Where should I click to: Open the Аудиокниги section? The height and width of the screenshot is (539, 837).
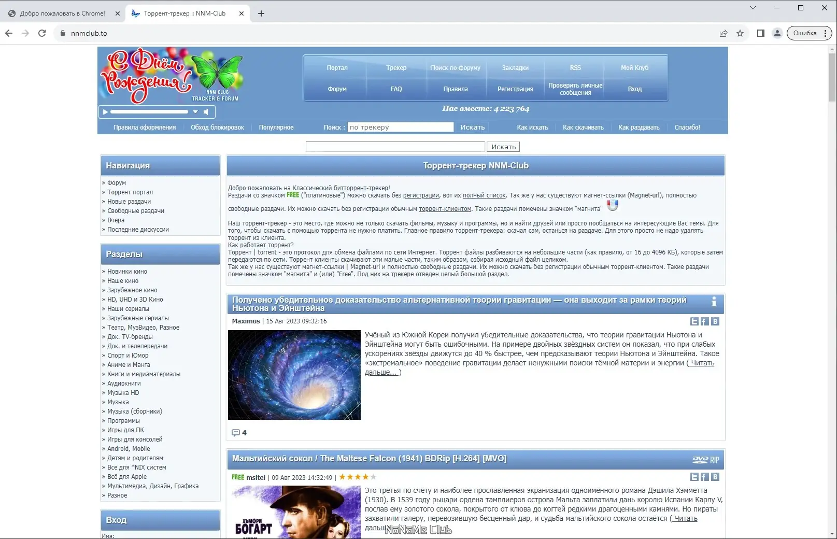pyautogui.click(x=124, y=384)
